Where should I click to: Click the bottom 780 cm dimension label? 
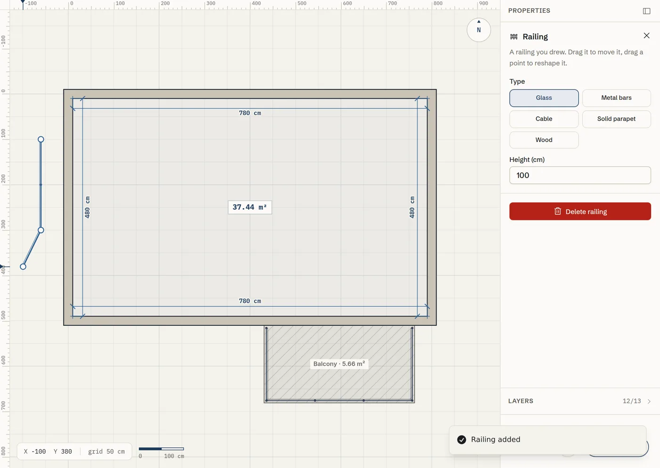pyautogui.click(x=250, y=301)
